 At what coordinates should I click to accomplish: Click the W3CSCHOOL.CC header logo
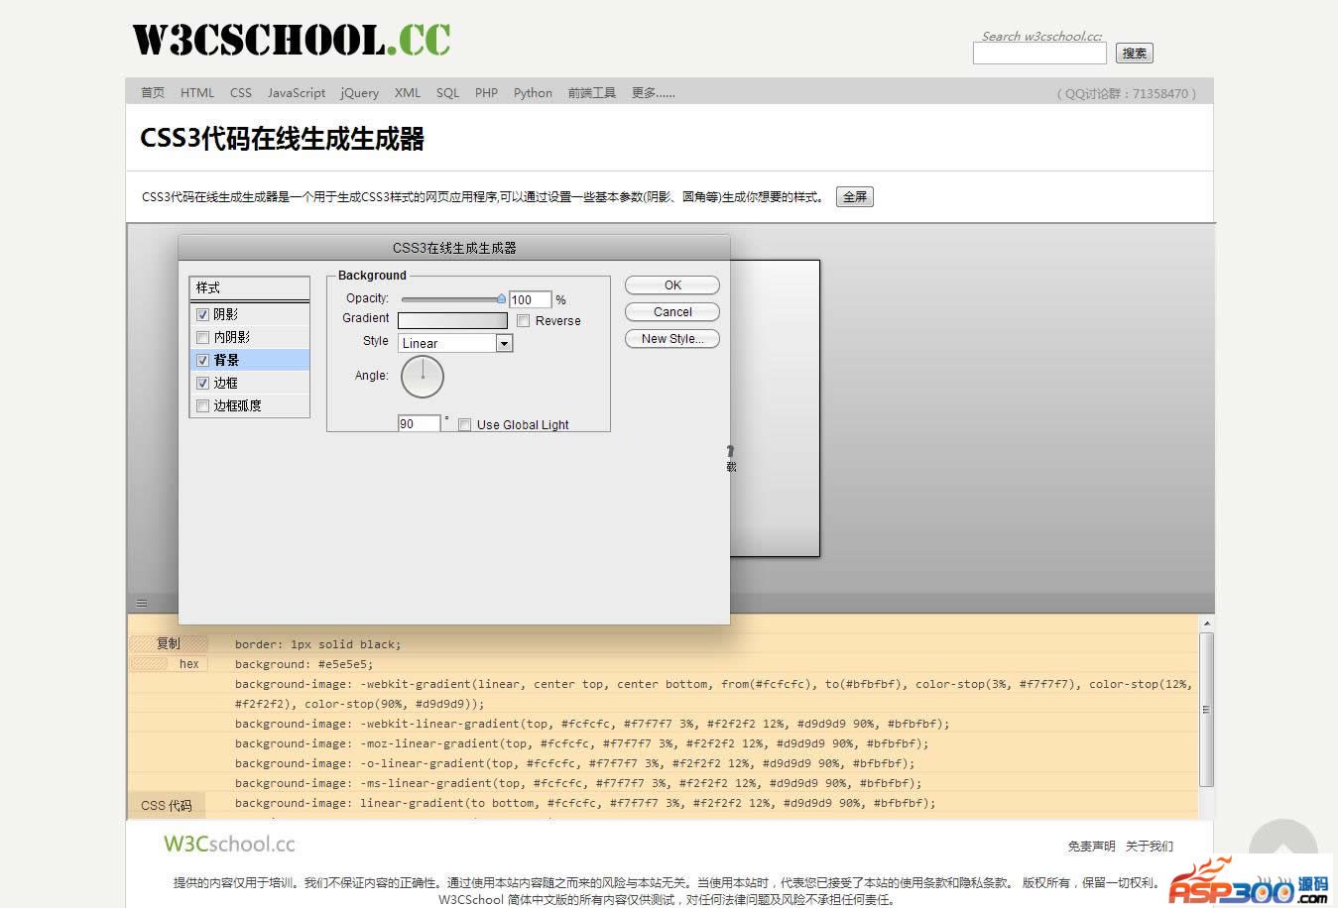[x=291, y=40]
